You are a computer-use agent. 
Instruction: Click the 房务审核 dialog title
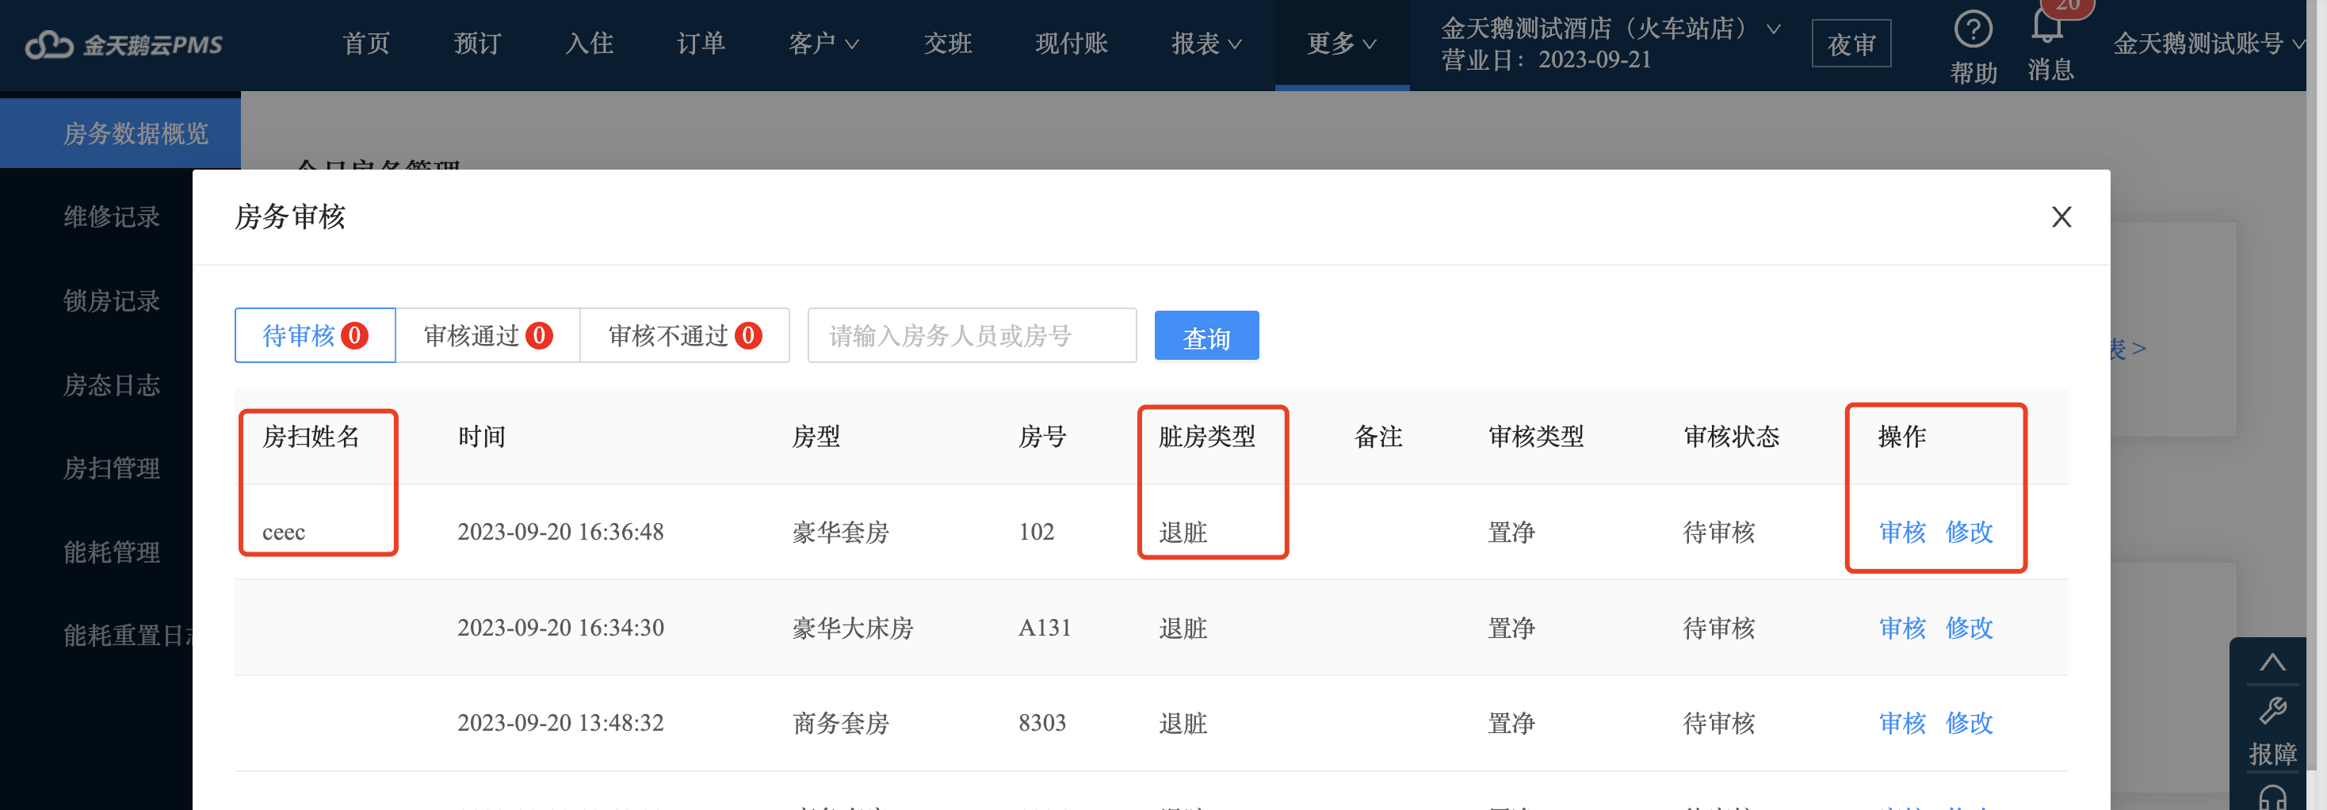point(290,216)
